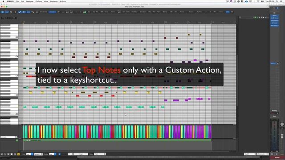Screen dimensions: 285x160
Task: Open the Actions menu
Action: [x=63, y=1]
